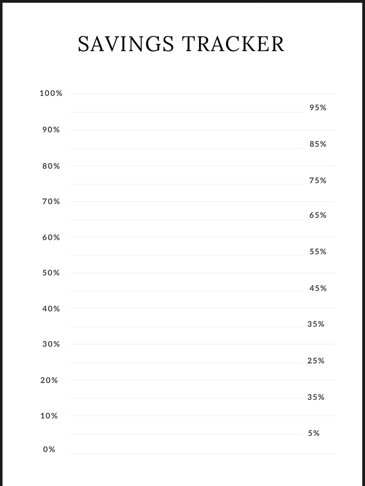Click the 85% marker label
365x486 pixels.
pyautogui.click(x=318, y=144)
